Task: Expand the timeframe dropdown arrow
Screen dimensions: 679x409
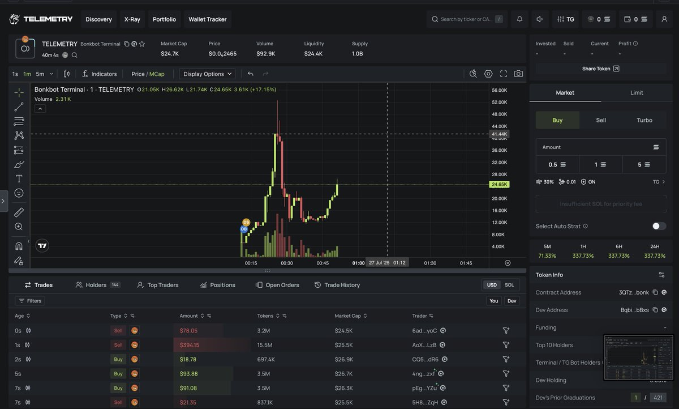Action: pyautogui.click(x=51, y=74)
